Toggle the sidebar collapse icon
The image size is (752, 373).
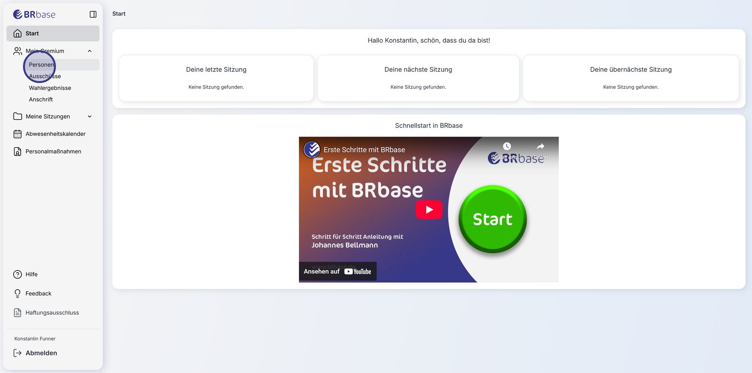[x=93, y=15]
